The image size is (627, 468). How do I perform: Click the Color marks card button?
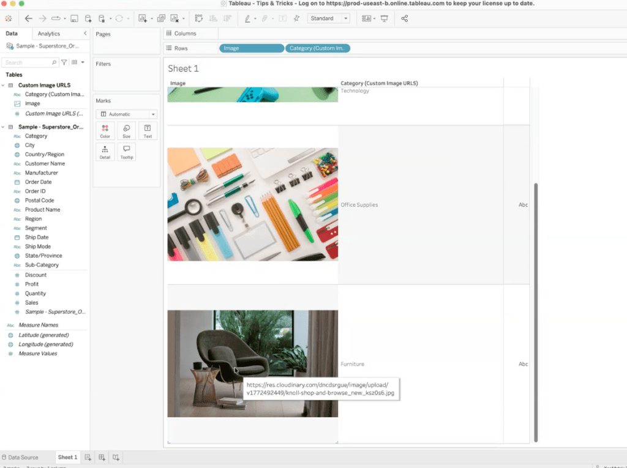(x=105, y=131)
